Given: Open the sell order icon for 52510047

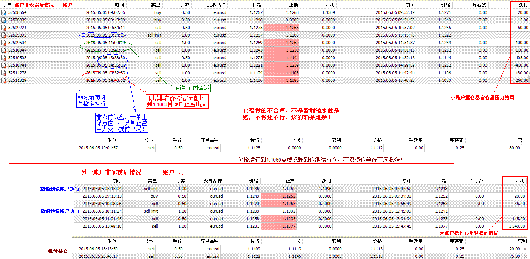Looking at the screenshot, I should click(x=3, y=50).
